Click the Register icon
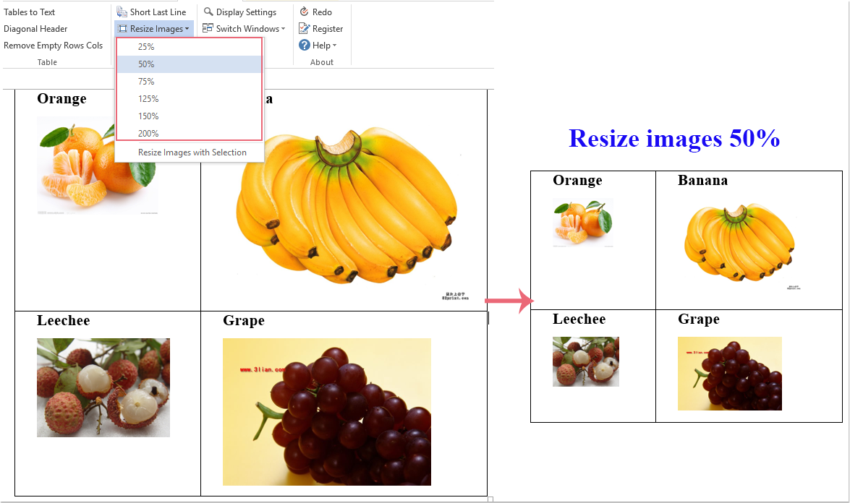This screenshot has height=503, width=850. tap(305, 29)
